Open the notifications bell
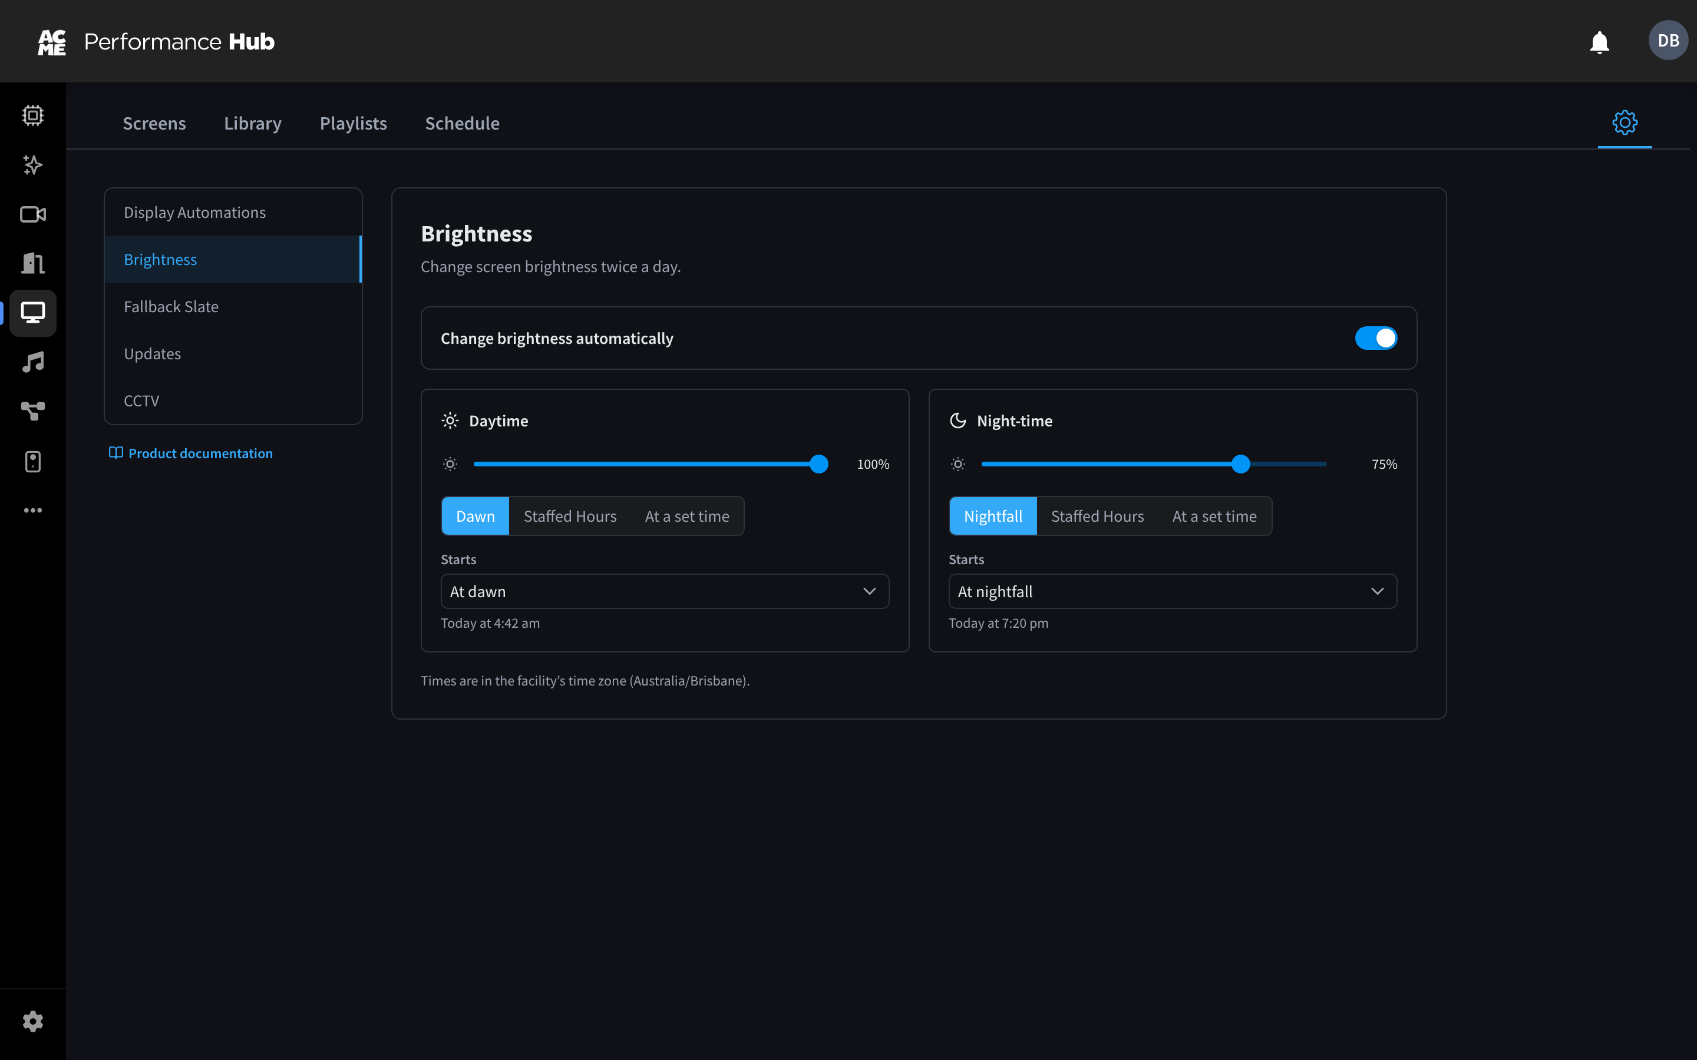 click(x=1599, y=42)
